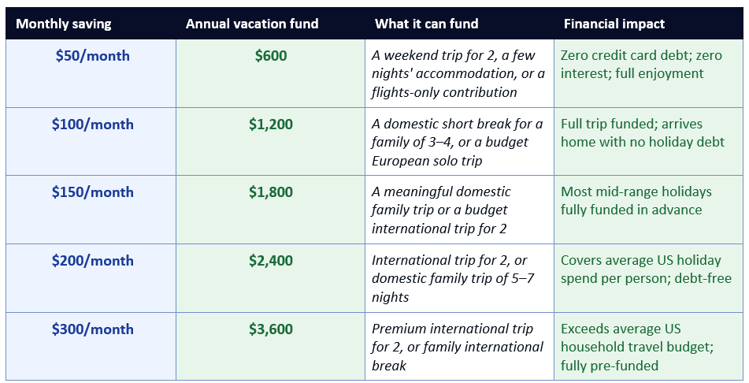Screen dimensions: 749x383
Task: Click the $2,400 annual fund cell
Action: [x=270, y=278]
